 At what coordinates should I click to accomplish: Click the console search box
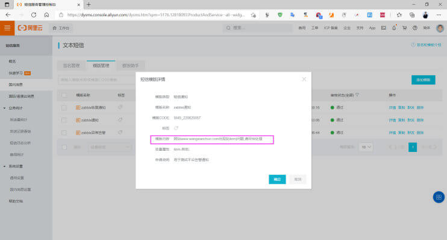coord(258,28)
